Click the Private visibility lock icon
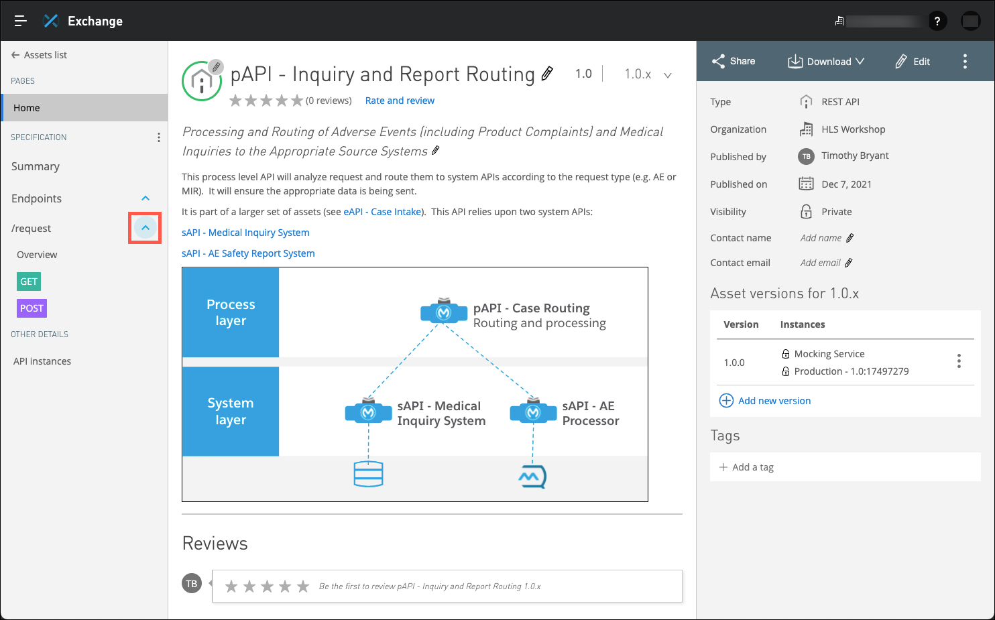This screenshot has height=620, width=995. click(806, 211)
